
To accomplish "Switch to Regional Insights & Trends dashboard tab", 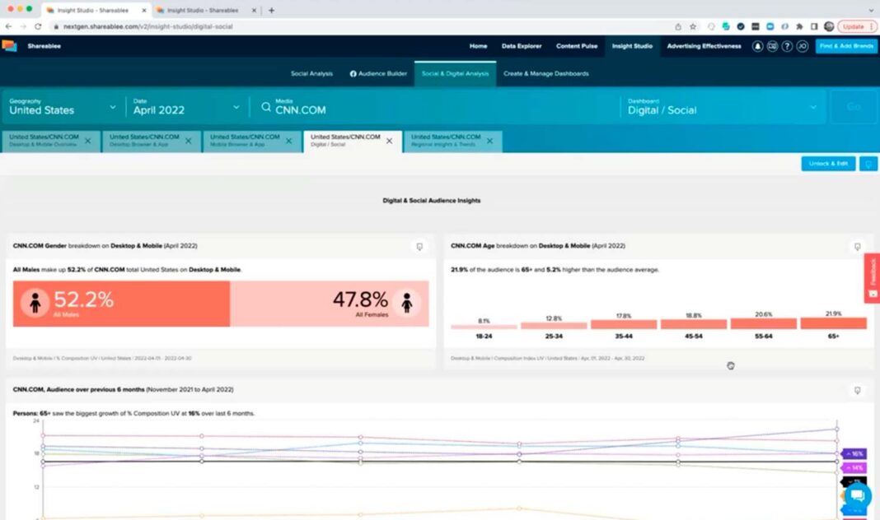I will click(x=446, y=141).
